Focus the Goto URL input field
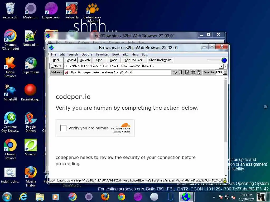The width and height of the screenshot is (270, 202). point(142,66)
